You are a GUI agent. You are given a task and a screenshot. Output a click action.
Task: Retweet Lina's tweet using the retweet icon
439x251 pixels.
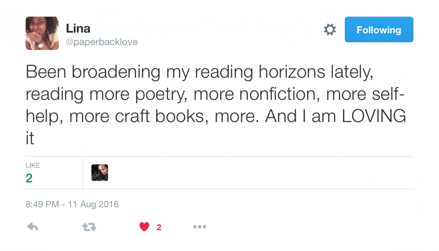click(89, 227)
